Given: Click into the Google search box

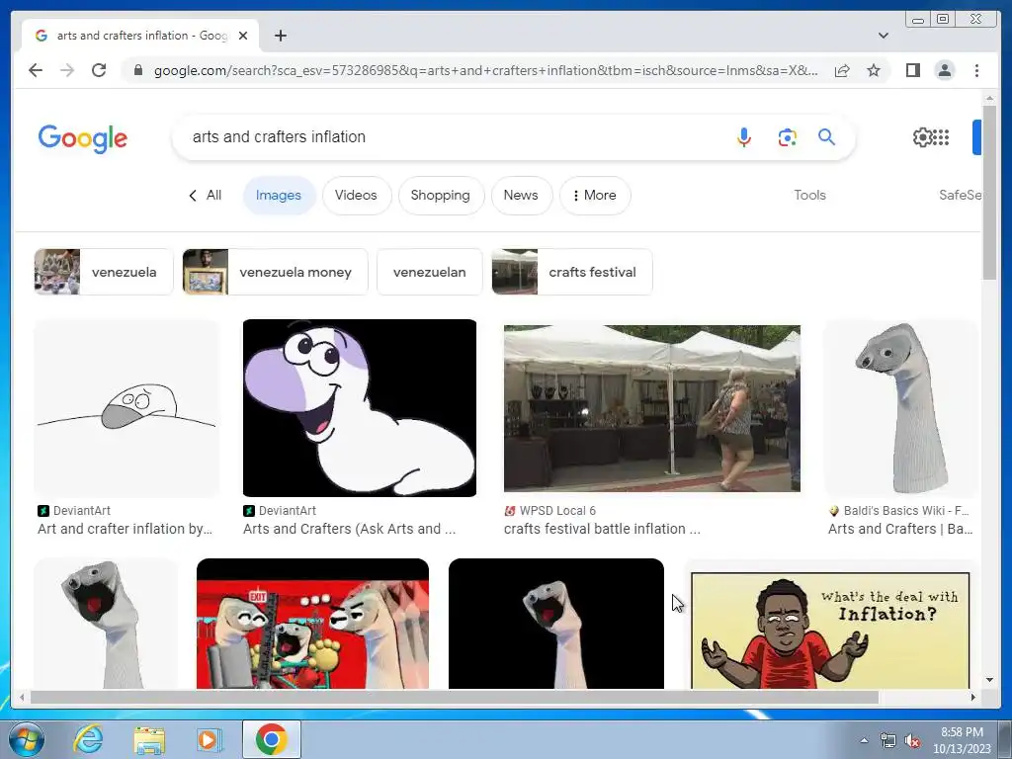Looking at the screenshot, I should (x=452, y=136).
